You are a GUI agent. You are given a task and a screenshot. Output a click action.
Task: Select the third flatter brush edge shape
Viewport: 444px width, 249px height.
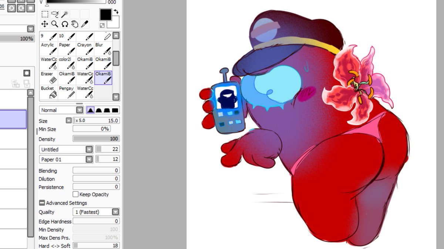pos(107,110)
